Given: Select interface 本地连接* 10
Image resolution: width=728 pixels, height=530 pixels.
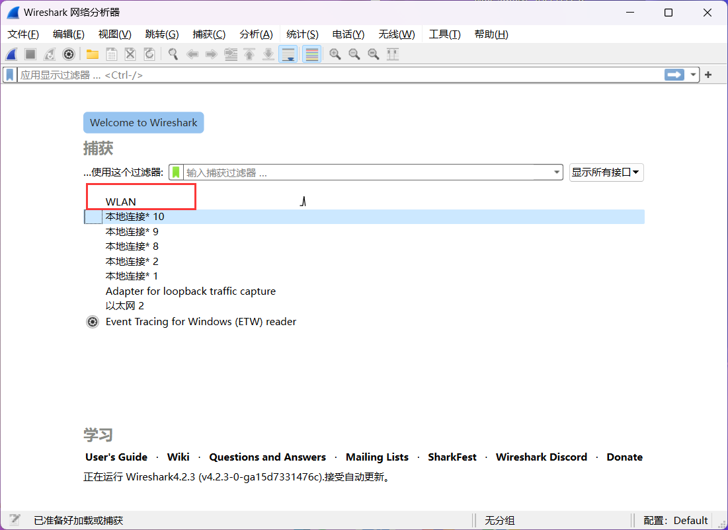Looking at the screenshot, I should coord(364,217).
